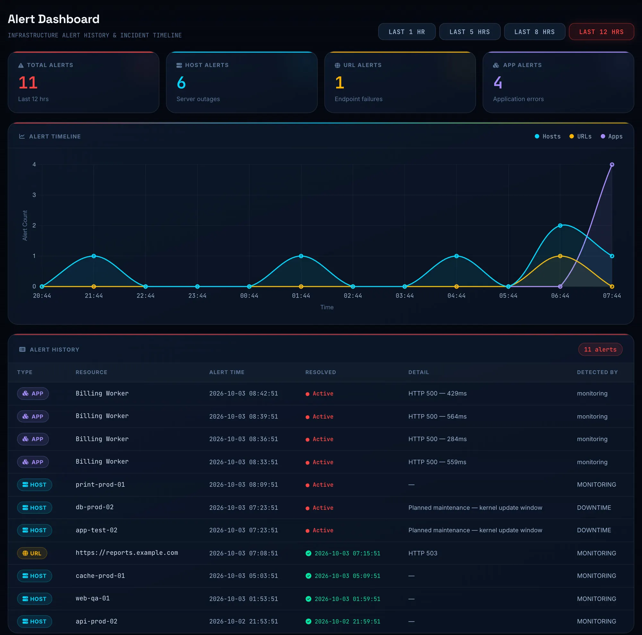Screen dimensions: 642x635
Task: Click Active status for db-prod-02
Action: click(319, 508)
